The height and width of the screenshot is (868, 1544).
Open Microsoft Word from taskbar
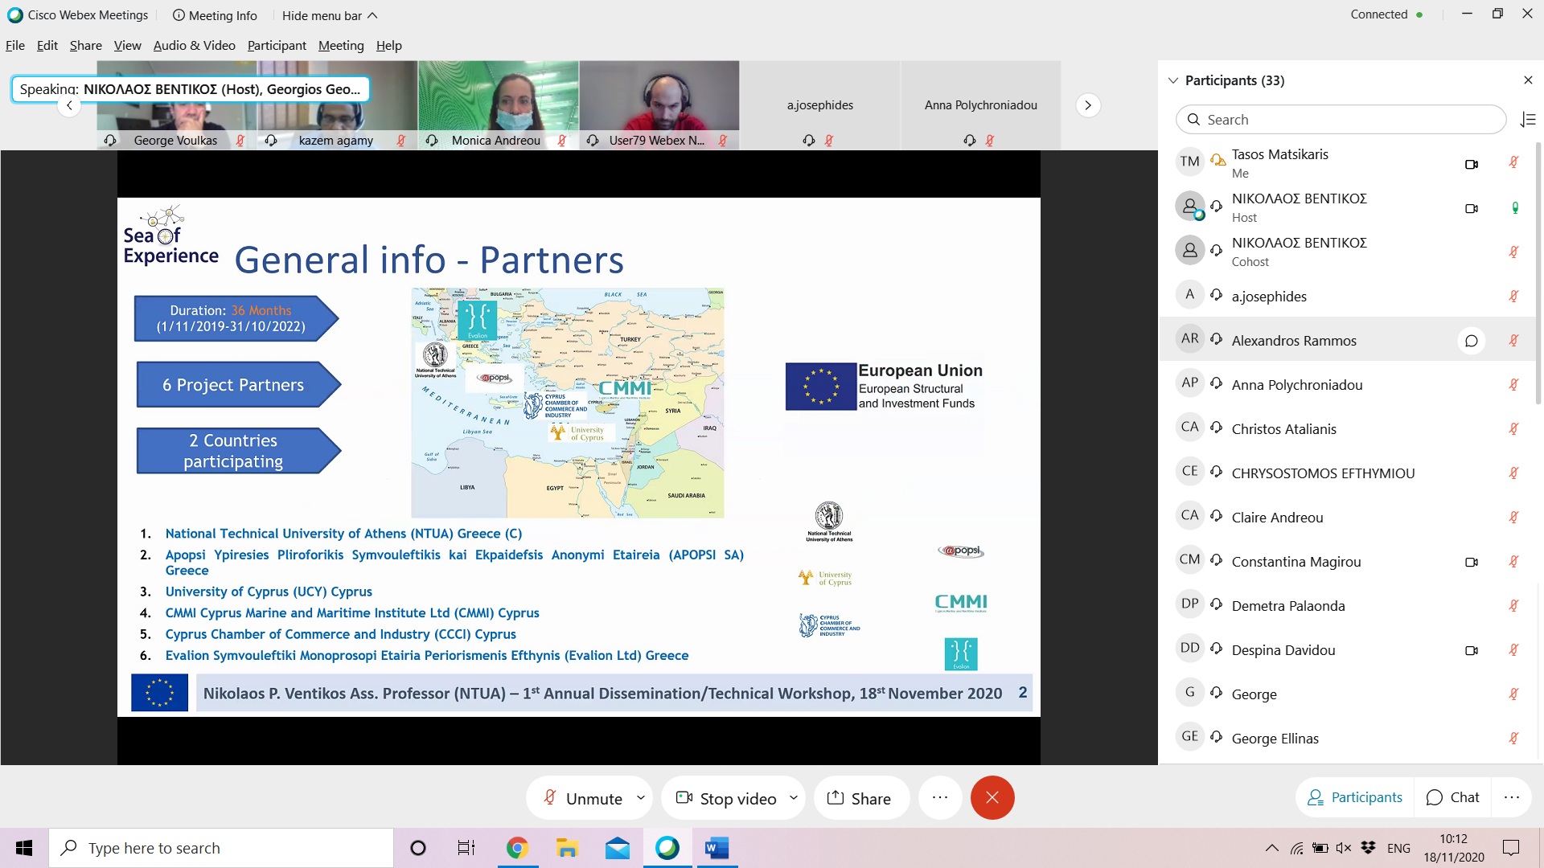coord(717,848)
